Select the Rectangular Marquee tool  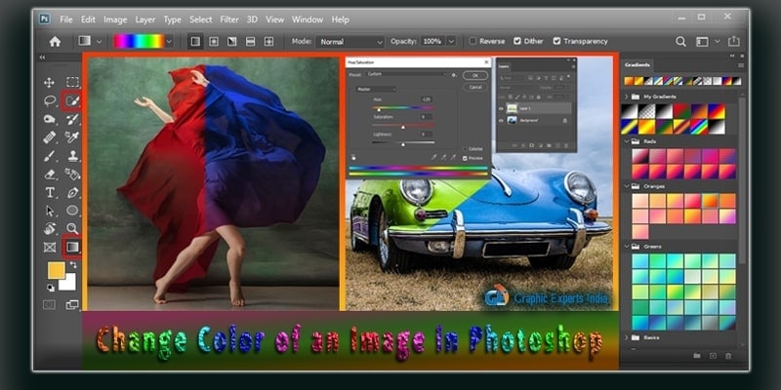[x=72, y=82]
